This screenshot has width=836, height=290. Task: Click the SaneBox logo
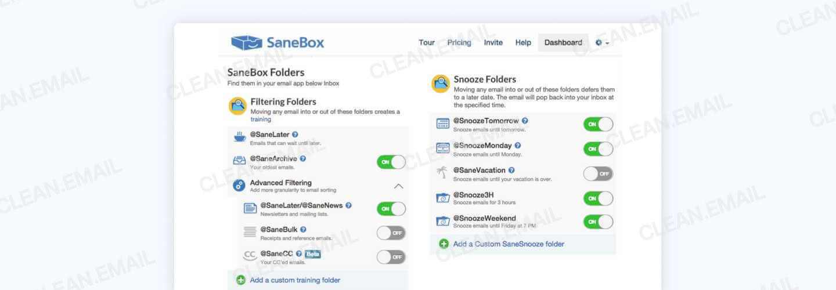point(278,42)
